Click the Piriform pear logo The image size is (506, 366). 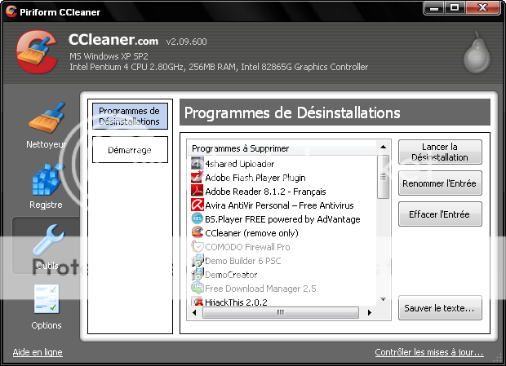click(x=477, y=52)
